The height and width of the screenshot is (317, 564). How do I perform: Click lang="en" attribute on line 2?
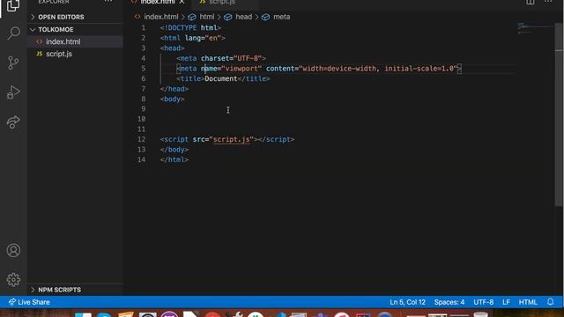coord(204,38)
